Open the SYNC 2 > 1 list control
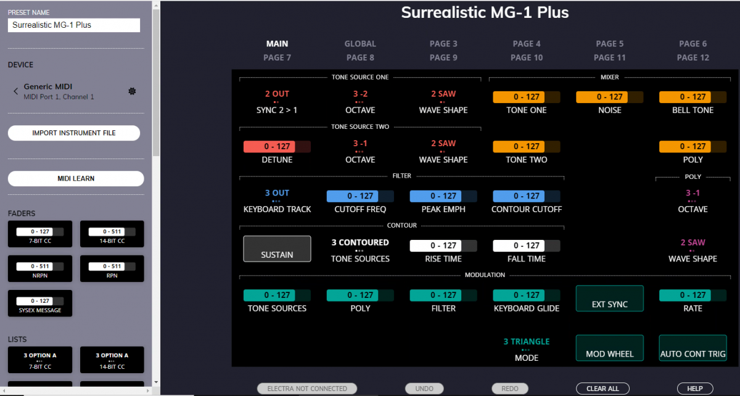The width and height of the screenshot is (740, 396). coord(277,102)
